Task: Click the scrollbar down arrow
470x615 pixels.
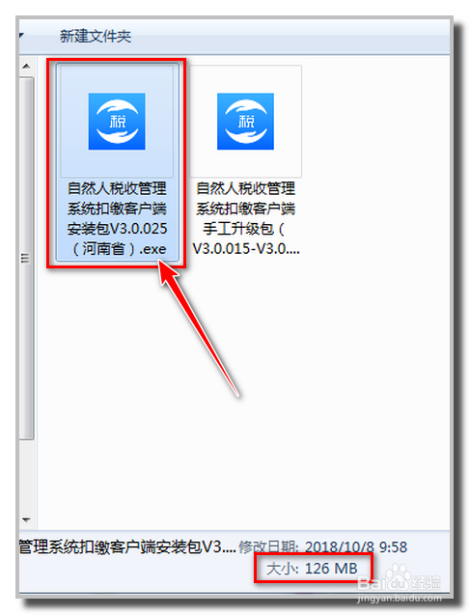Action: (26, 520)
